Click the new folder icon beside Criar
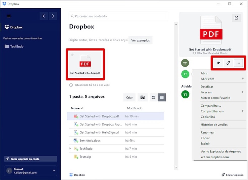Image resolution: width=248 pixels, height=180 pixels. tap(142, 98)
